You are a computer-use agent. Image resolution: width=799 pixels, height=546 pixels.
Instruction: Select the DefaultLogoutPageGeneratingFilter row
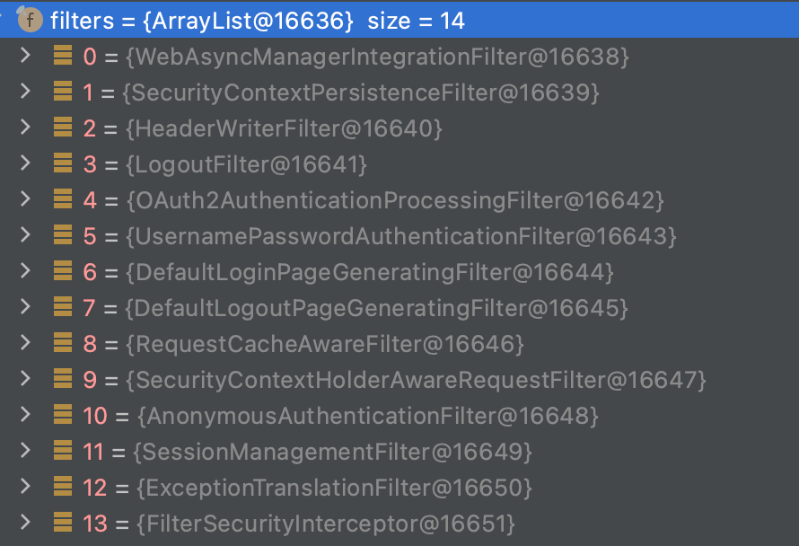pos(377,308)
